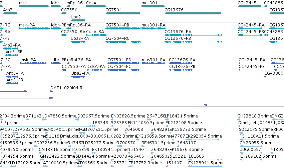Click the Uba2-RA transcript
Image resolution: width=284 pixels, height=168 pixels.
[x=78, y=42]
